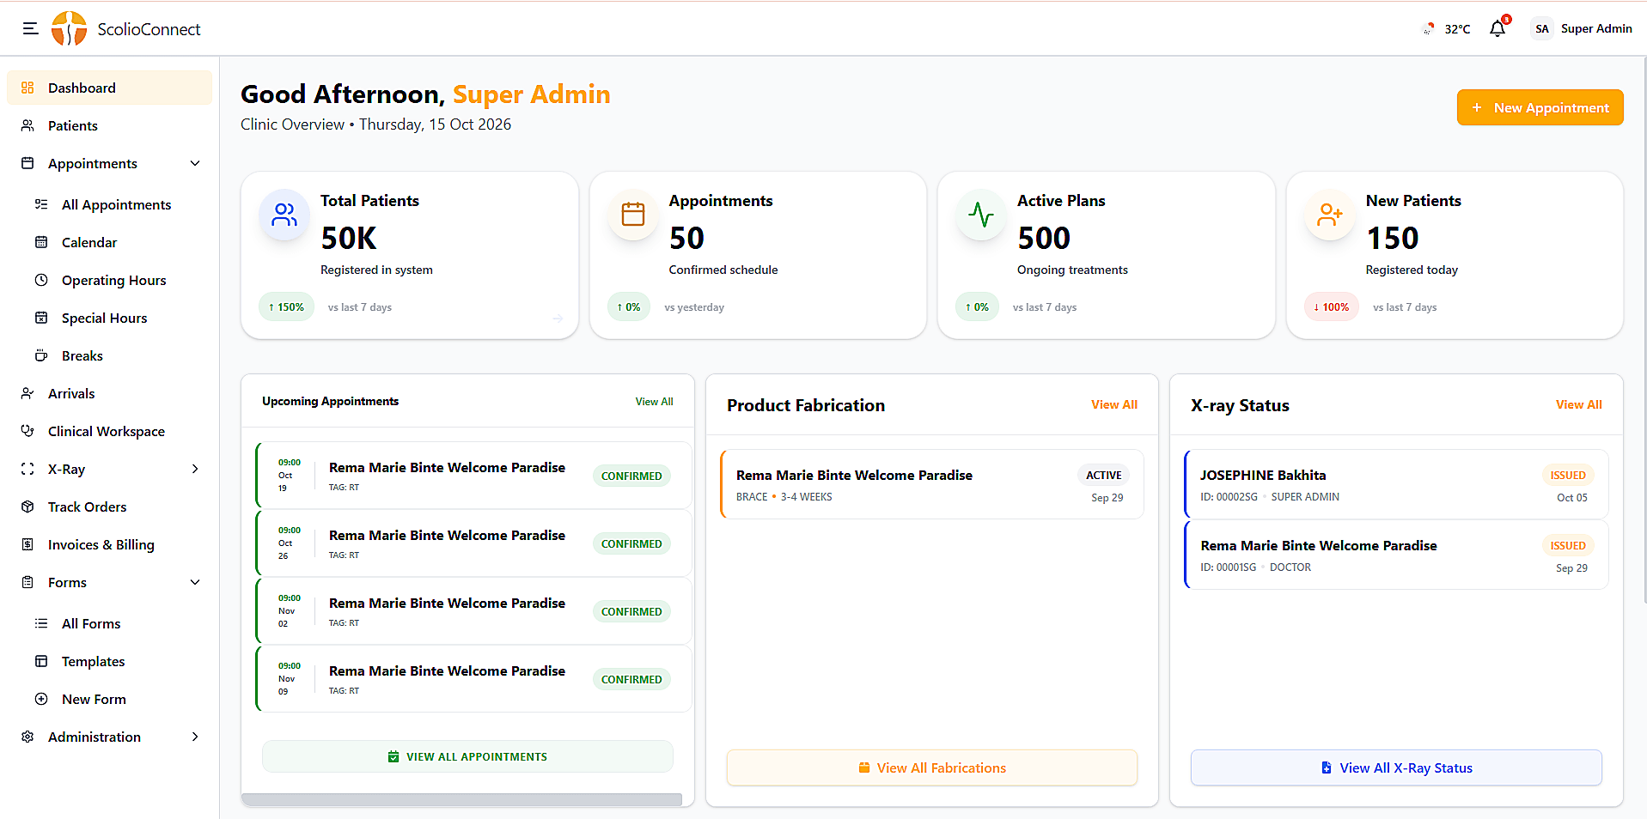
Task: Click View All in Upcoming Appointments
Action: (654, 401)
